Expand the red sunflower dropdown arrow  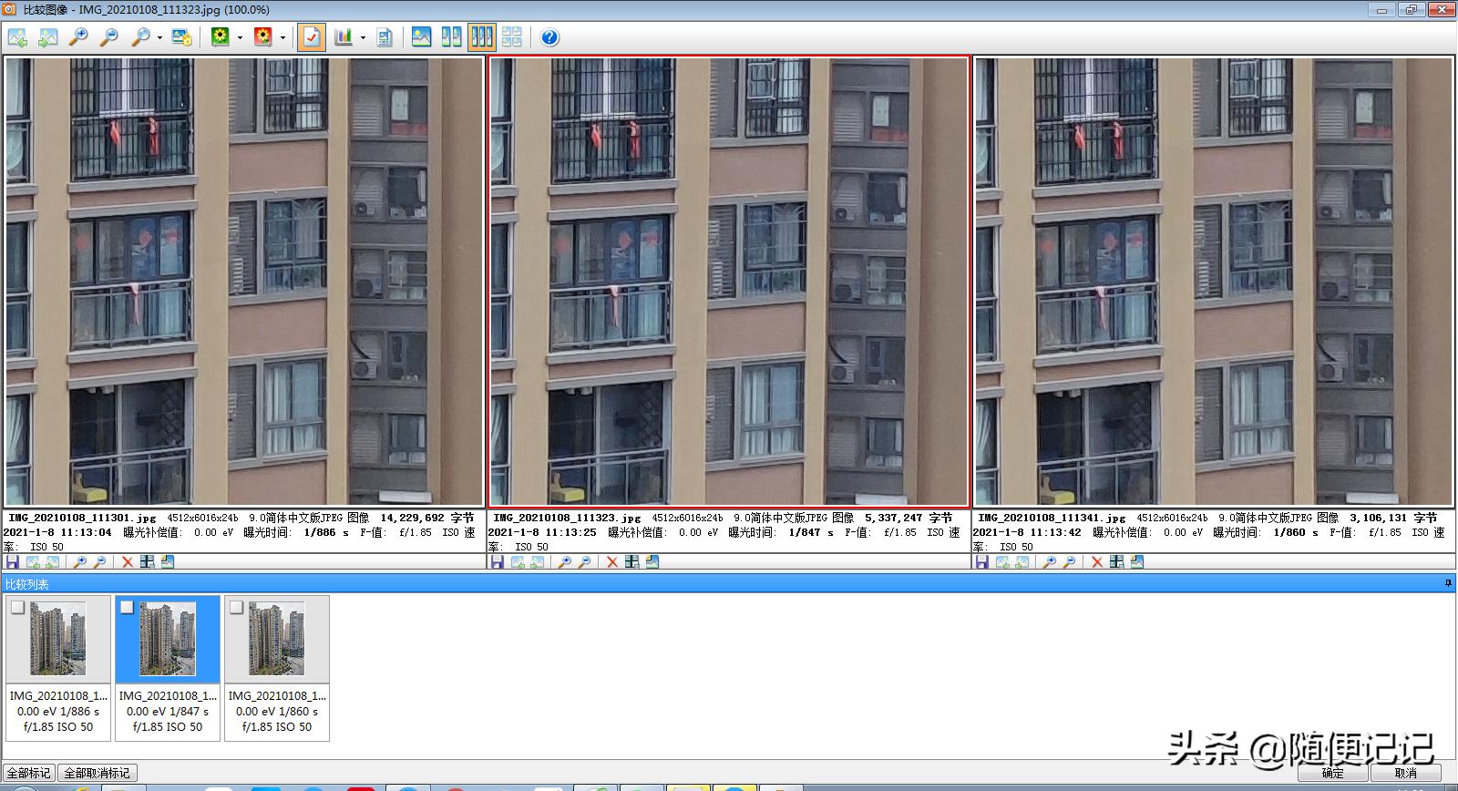point(282,37)
